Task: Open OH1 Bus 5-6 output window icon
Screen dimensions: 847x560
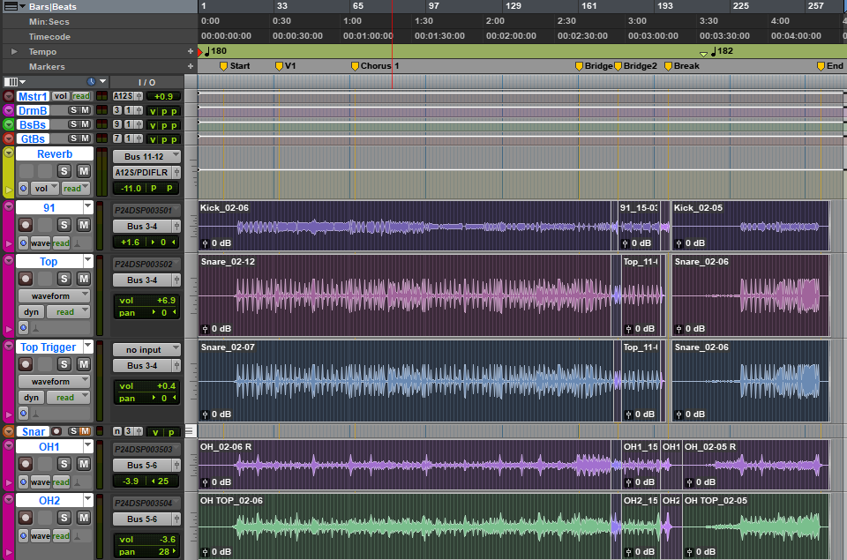Action: pyautogui.click(x=176, y=465)
